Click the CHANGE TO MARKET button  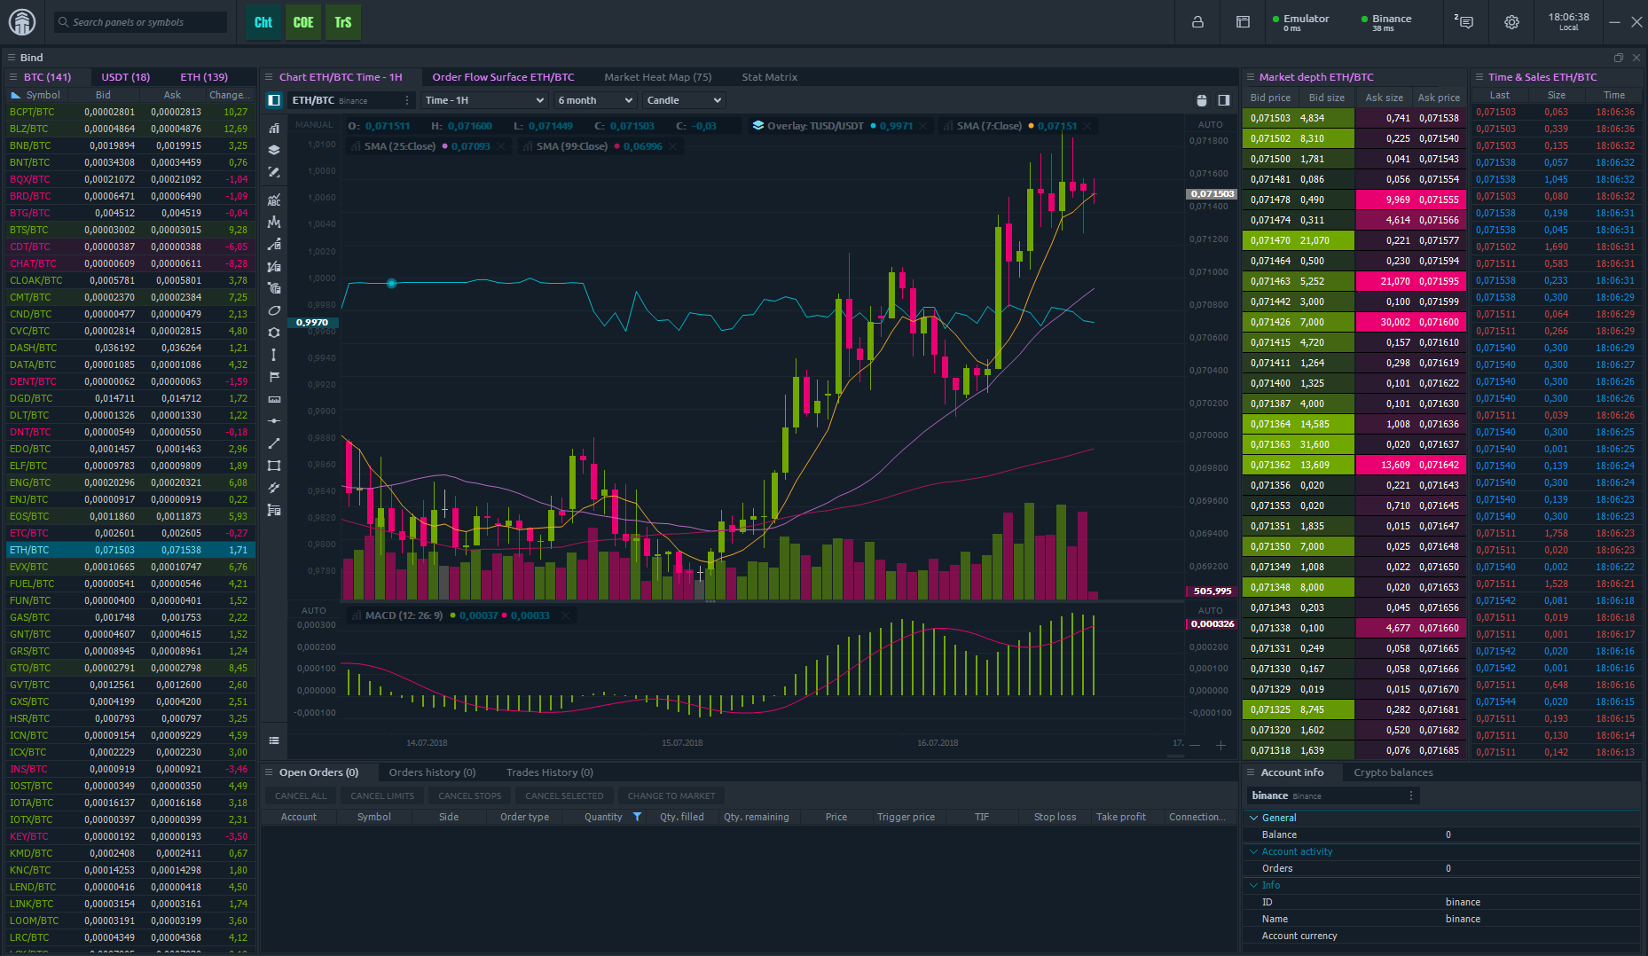click(x=671, y=795)
